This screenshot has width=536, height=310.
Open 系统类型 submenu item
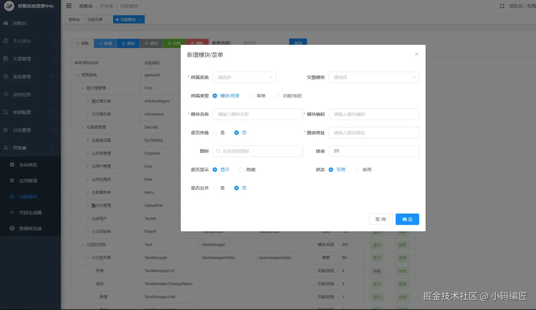coord(30,165)
